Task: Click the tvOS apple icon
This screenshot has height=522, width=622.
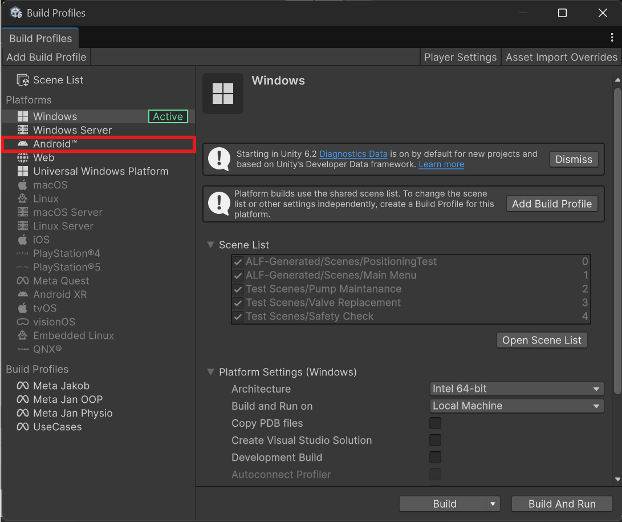Action: 23,308
